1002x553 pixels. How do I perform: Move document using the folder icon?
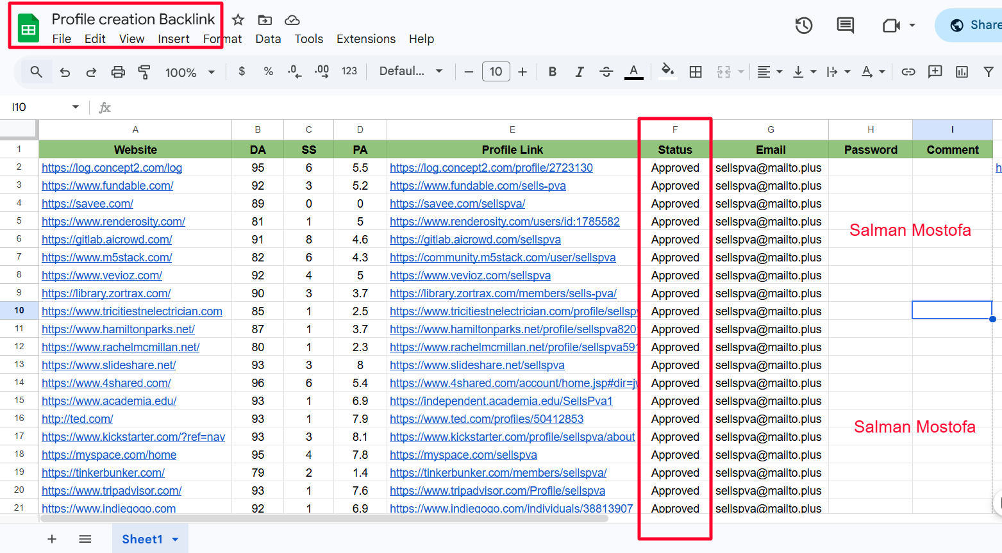[265, 20]
